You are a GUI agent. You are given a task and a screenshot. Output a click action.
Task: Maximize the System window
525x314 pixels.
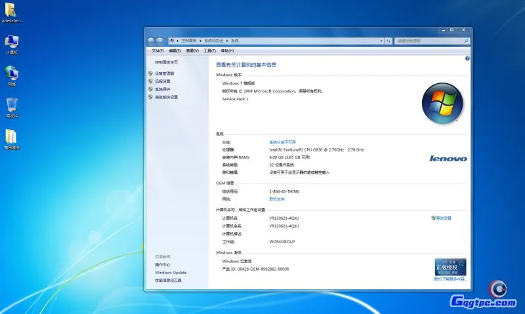coord(451,30)
